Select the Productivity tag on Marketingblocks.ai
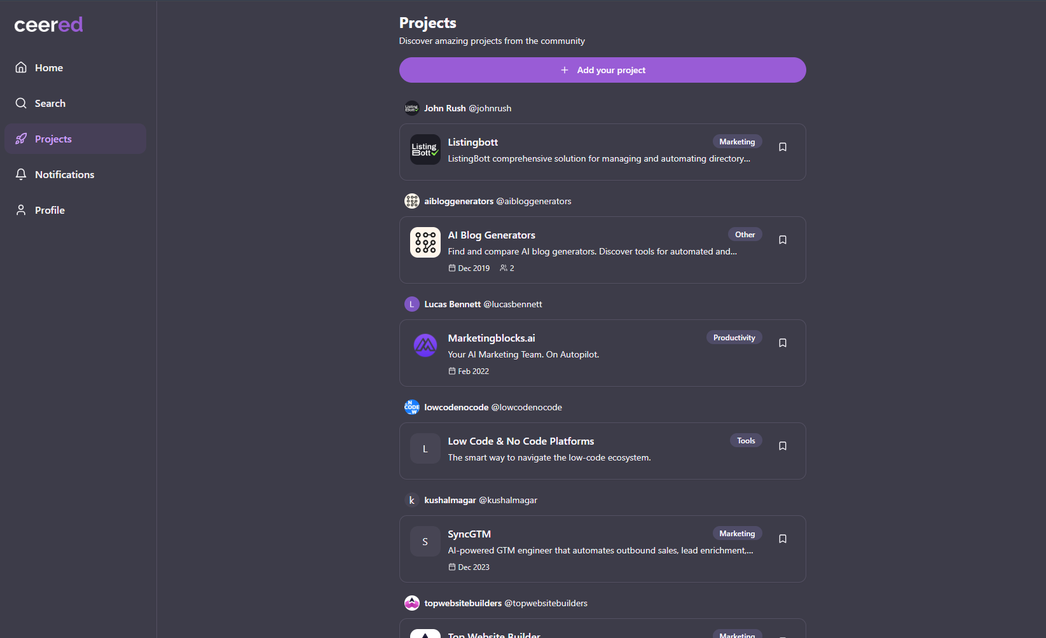1046x638 pixels. (x=734, y=337)
